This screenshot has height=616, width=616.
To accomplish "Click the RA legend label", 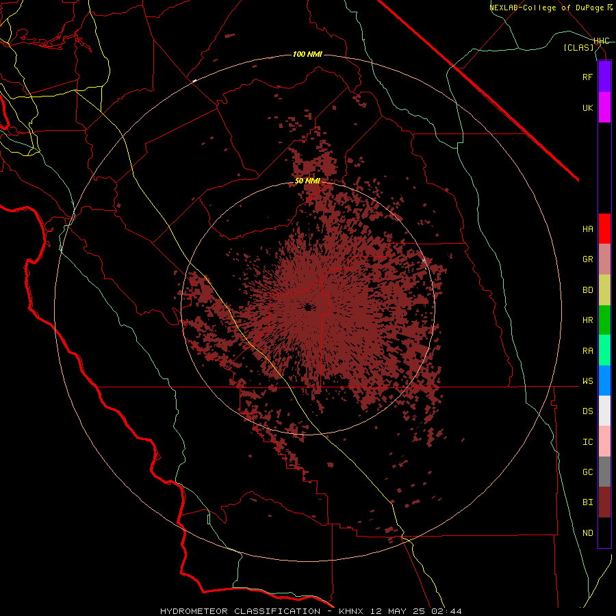I will 587,351.
